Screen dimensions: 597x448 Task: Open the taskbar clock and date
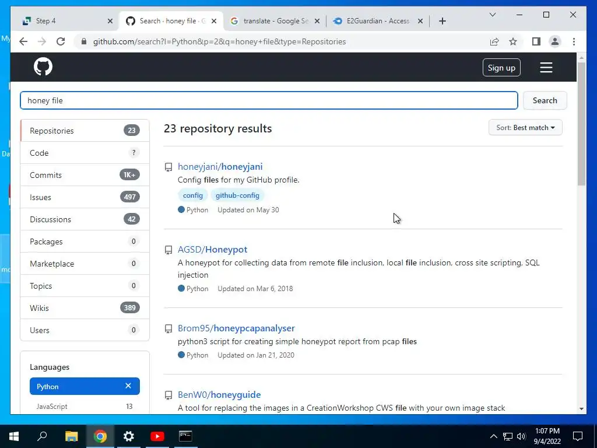pyautogui.click(x=547, y=436)
